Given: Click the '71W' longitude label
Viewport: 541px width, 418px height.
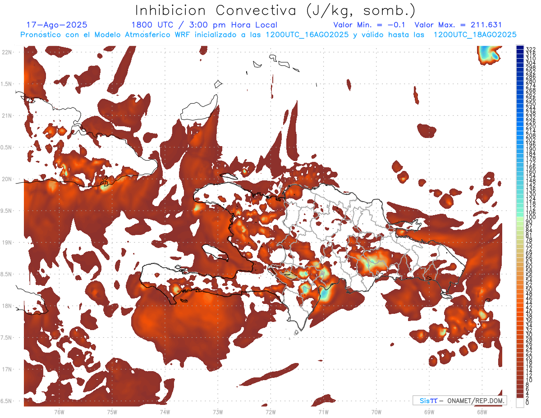Looking at the screenshot, I should pos(323,412).
